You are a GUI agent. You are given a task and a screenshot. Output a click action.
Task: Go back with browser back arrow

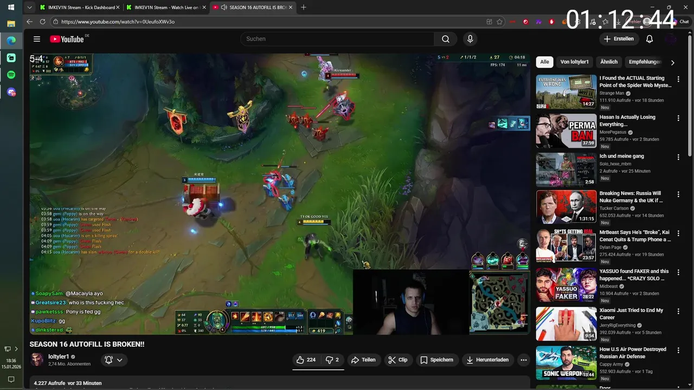point(29,22)
